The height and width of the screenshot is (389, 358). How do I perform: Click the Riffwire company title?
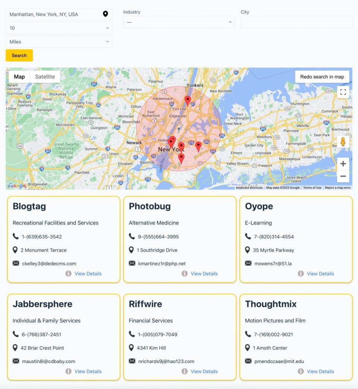(145, 304)
